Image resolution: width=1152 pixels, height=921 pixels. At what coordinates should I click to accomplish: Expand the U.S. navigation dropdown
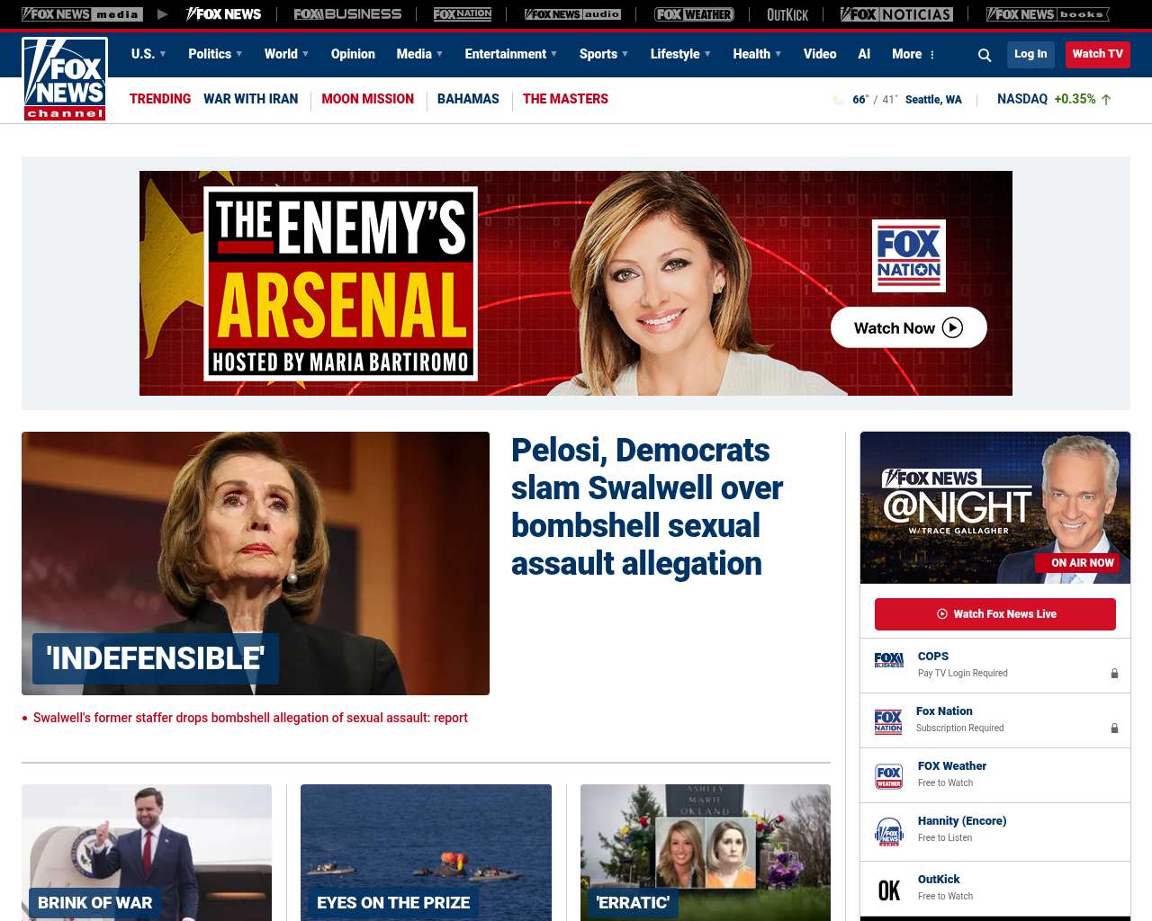tap(148, 54)
